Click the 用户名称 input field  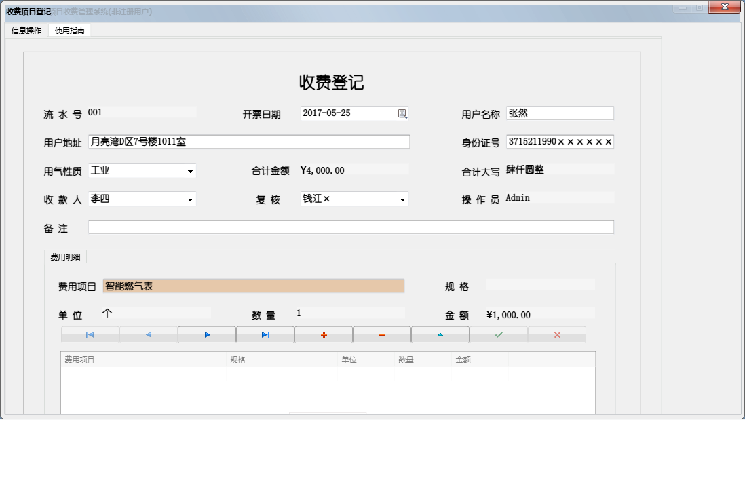click(x=560, y=113)
